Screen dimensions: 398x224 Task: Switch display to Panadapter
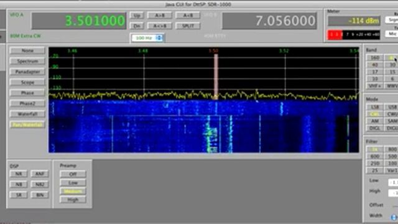coord(27,72)
